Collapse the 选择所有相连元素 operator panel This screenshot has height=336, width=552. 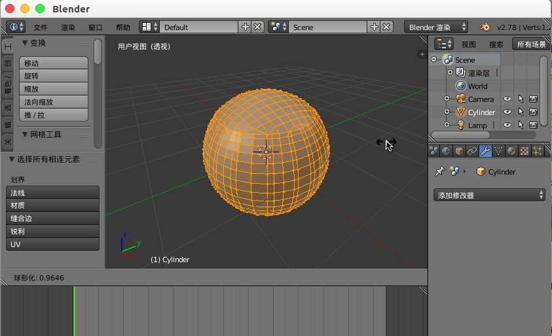12,160
